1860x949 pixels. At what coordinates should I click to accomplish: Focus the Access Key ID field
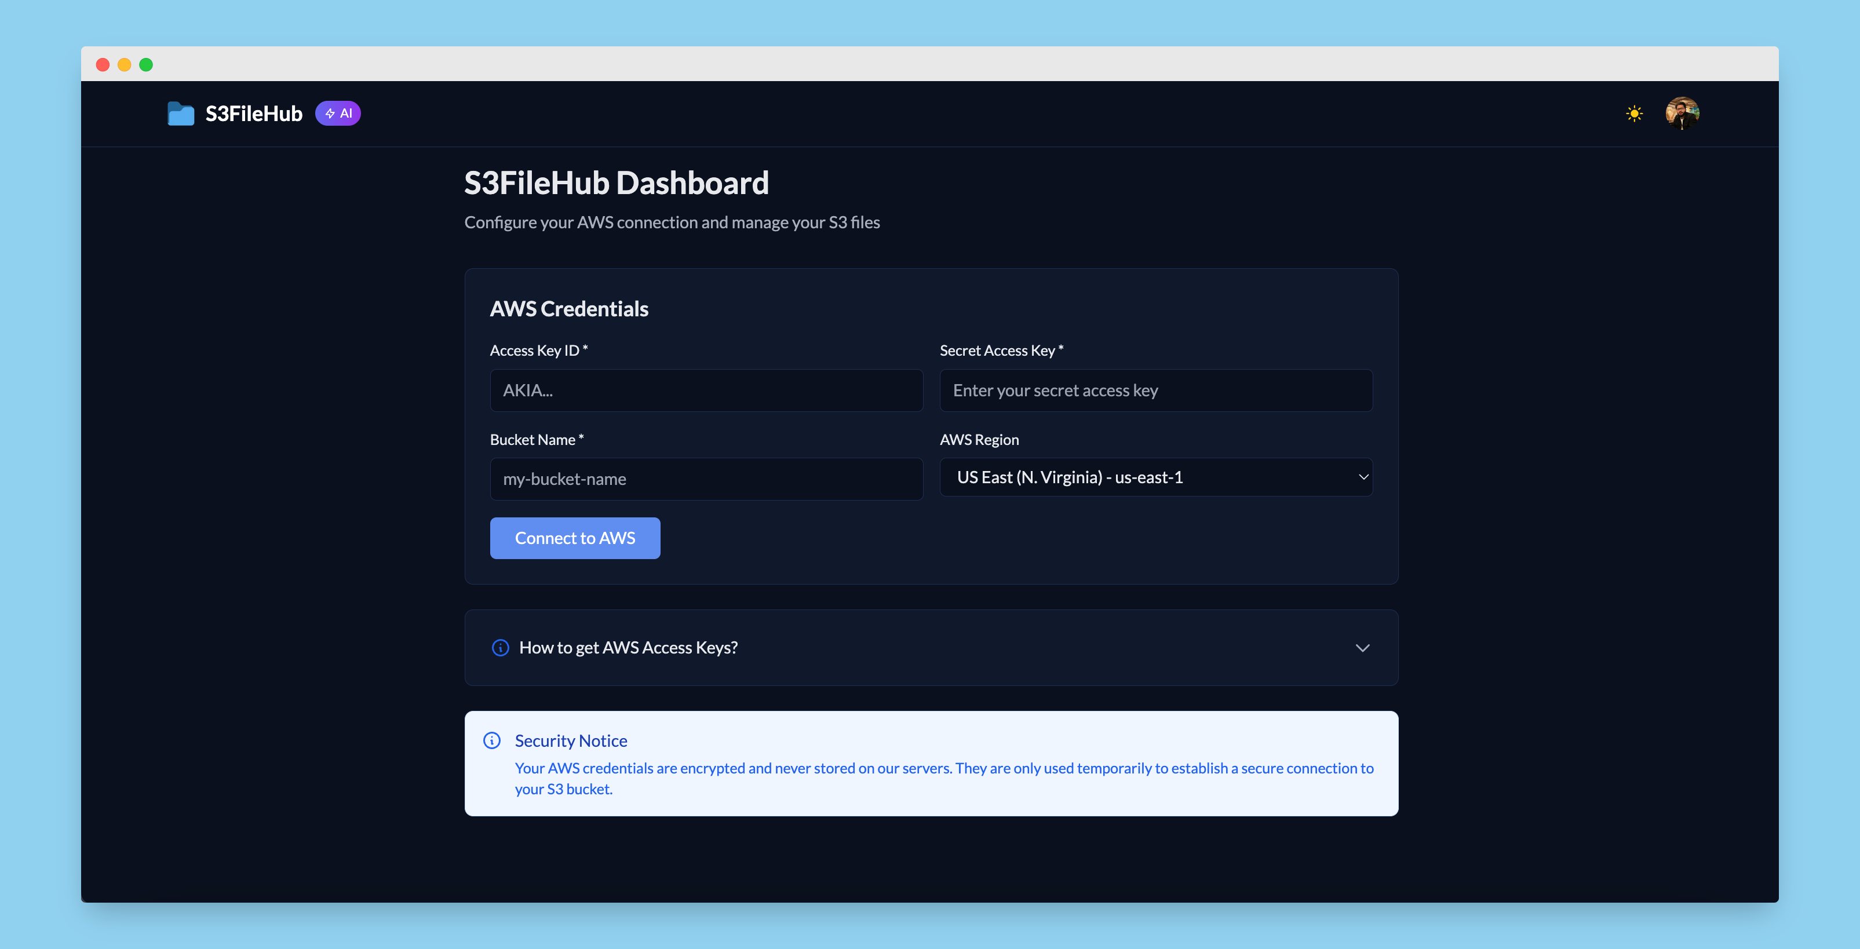pos(706,390)
